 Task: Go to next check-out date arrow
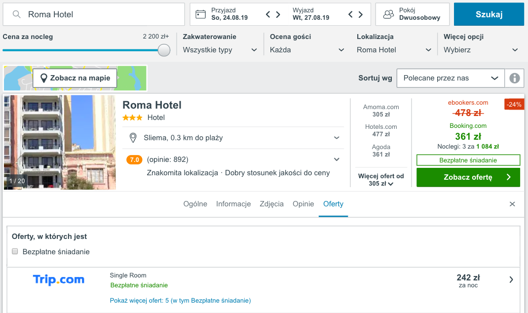[361, 14]
